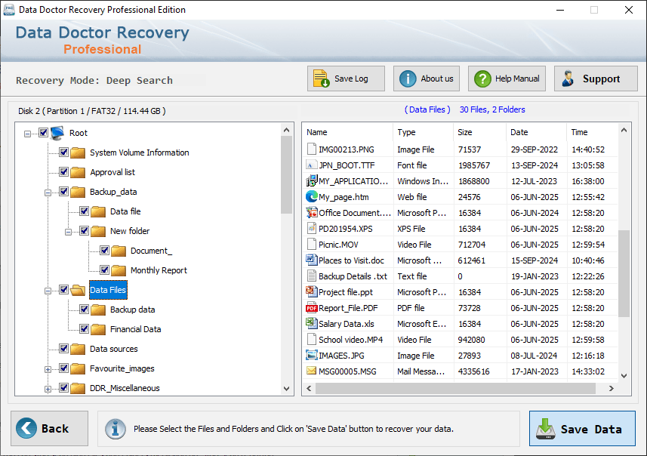Open the About us button
Viewport: 647px width, 456px height.
point(427,79)
